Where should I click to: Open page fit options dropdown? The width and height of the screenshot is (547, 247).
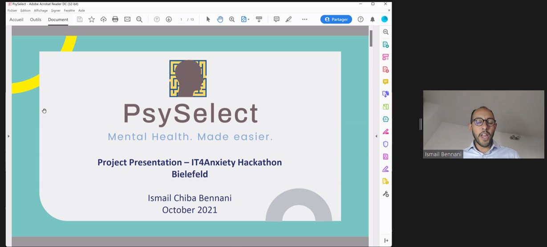[245, 20]
